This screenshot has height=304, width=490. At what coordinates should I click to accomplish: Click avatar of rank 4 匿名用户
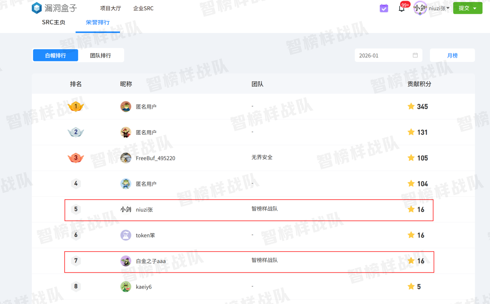pyautogui.click(x=126, y=184)
